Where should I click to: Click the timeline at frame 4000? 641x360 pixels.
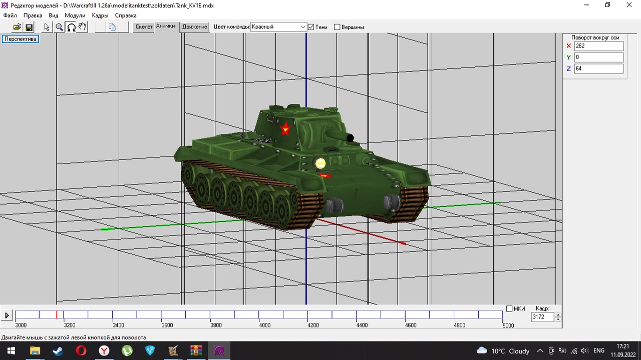(x=259, y=314)
